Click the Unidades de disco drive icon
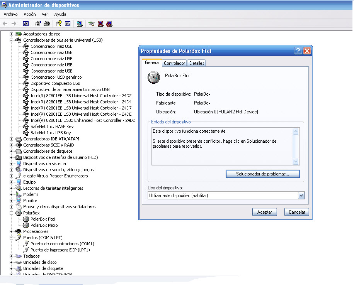The height and width of the screenshot is (285, 354). point(19,262)
